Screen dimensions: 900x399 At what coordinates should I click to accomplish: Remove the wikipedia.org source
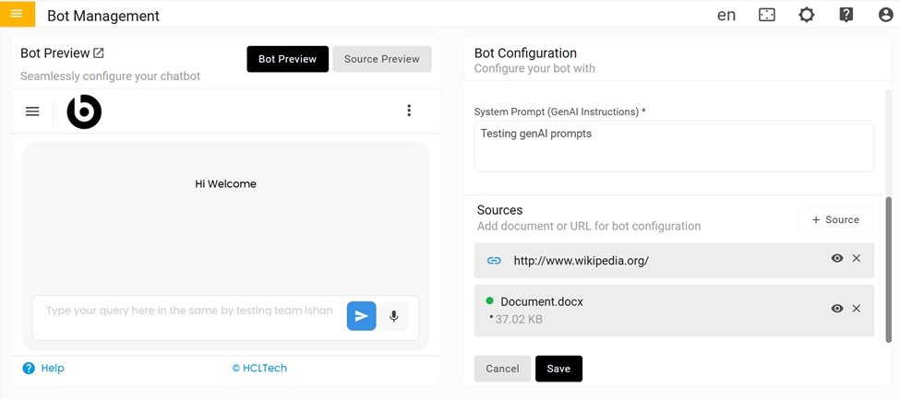click(x=857, y=259)
